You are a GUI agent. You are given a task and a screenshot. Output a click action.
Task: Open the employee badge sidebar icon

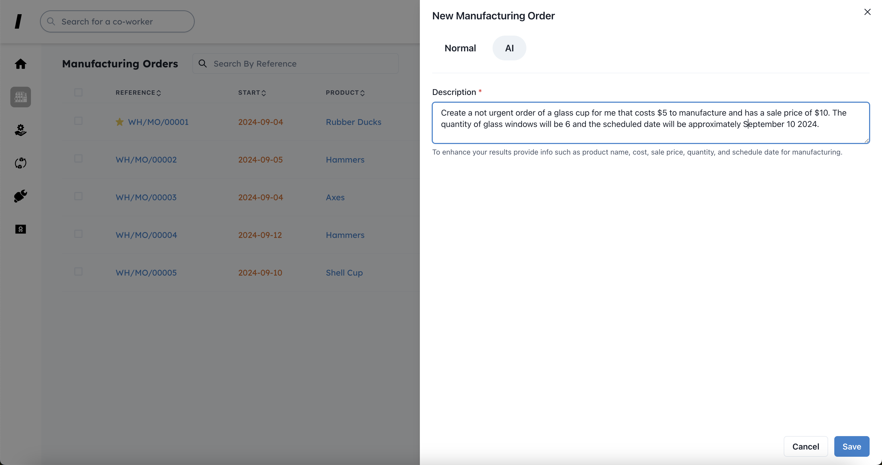click(21, 229)
